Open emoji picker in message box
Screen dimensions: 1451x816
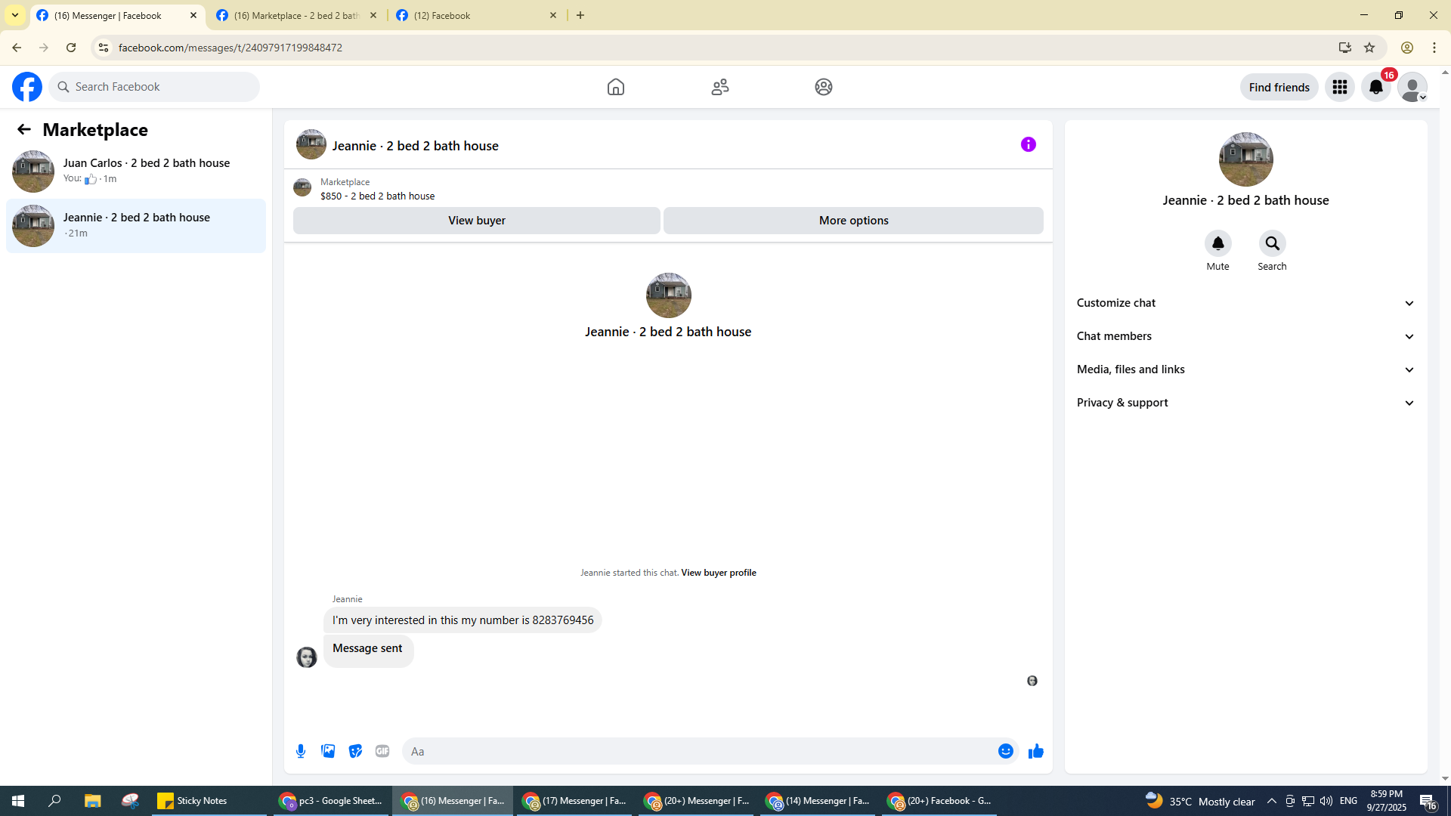[1005, 751]
